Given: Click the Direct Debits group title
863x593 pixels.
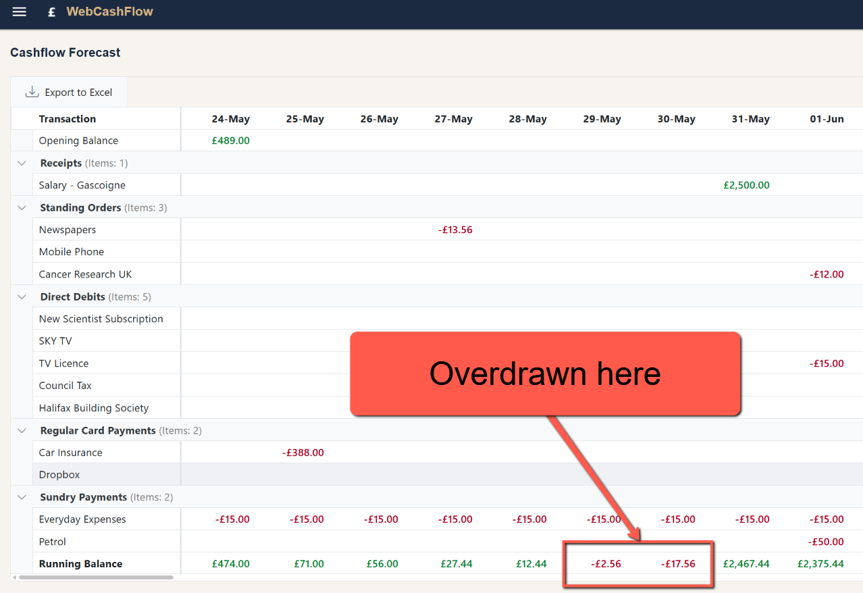Looking at the screenshot, I should point(73,296).
